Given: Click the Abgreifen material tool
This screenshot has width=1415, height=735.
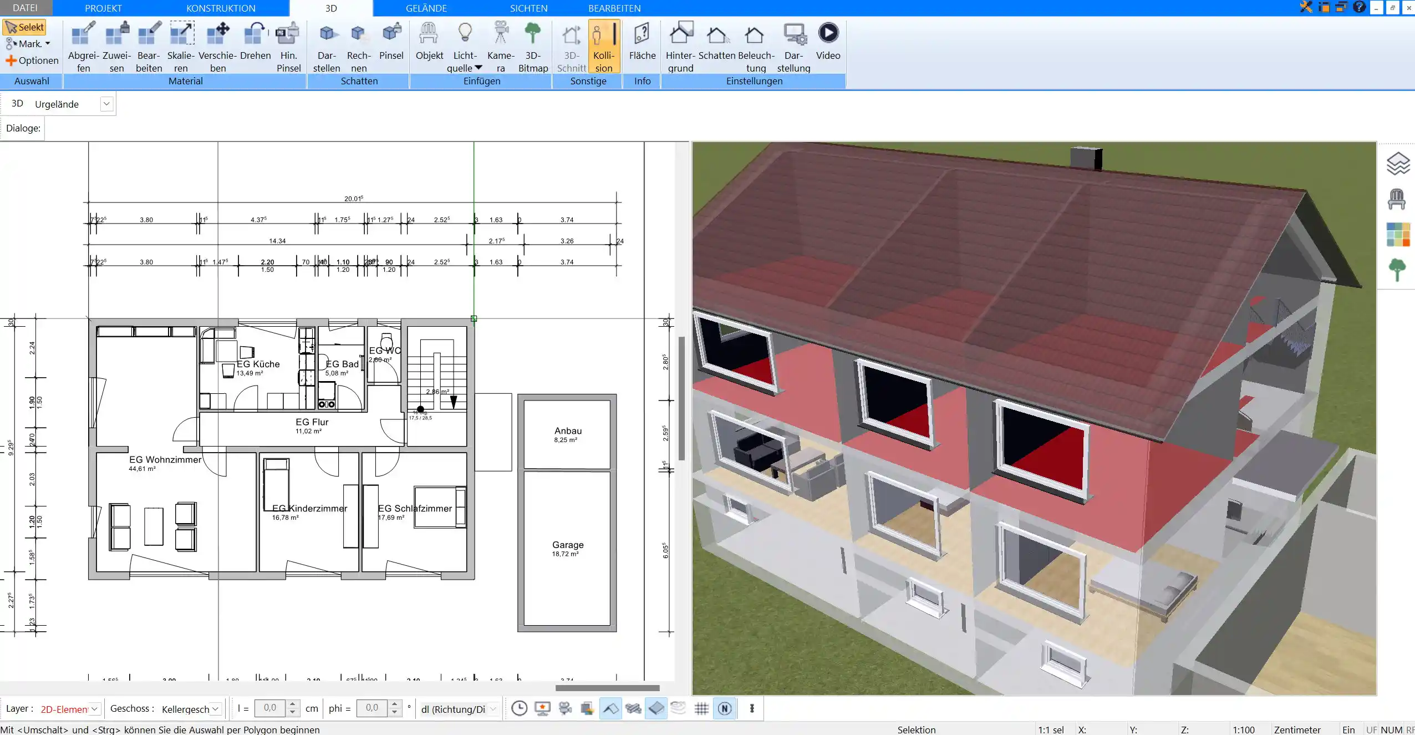Looking at the screenshot, I should (83, 47).
